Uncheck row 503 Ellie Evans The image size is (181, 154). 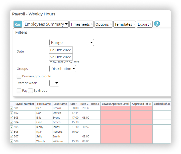coord(12,117)
